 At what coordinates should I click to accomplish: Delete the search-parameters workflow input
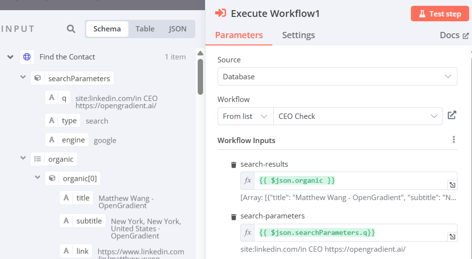click(234, 216)
